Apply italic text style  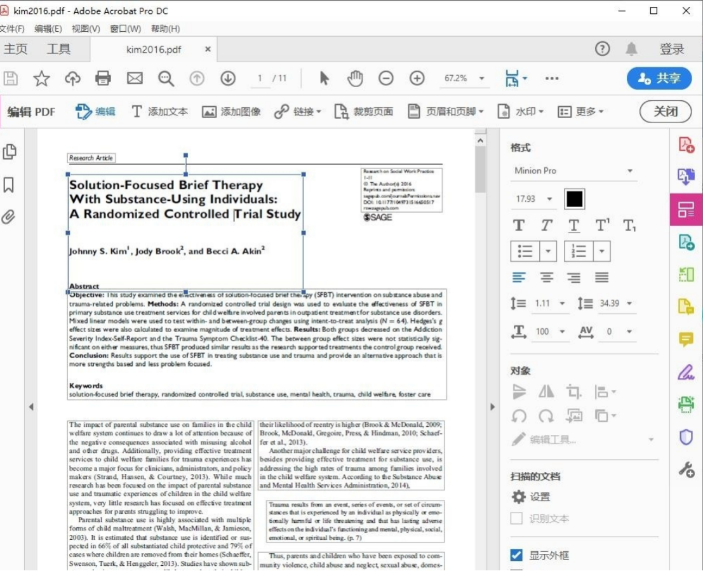(x=546, y=225)
